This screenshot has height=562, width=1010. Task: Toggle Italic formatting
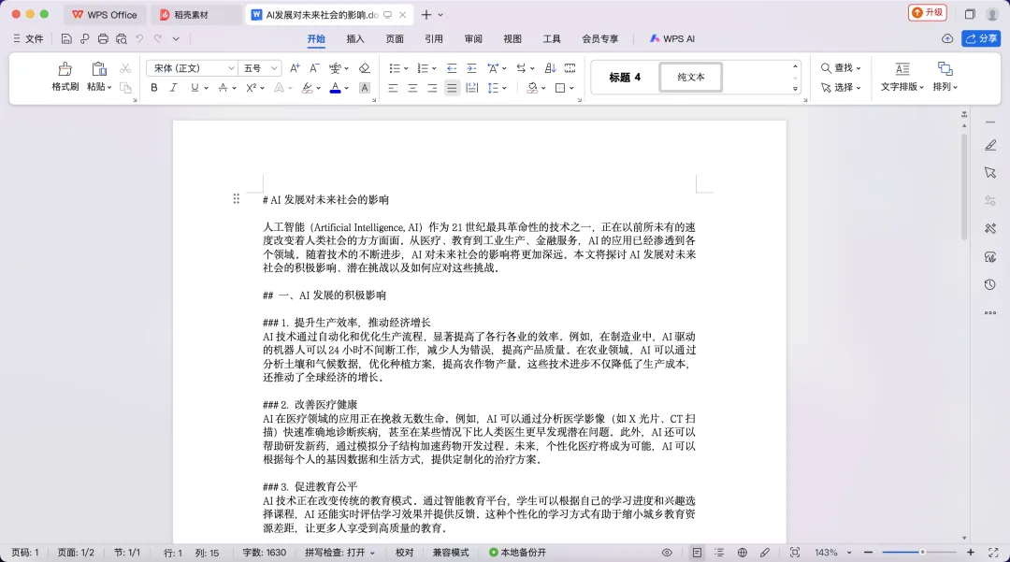tap(173, 88)
